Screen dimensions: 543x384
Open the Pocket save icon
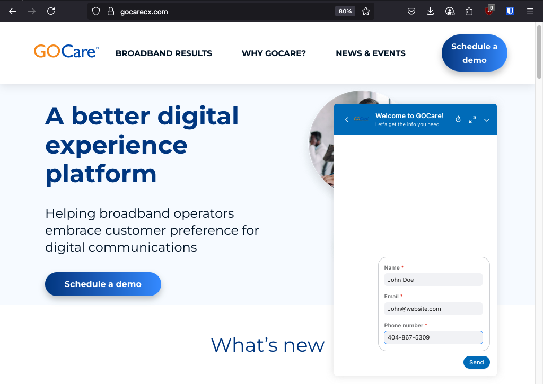click(411, 12)
